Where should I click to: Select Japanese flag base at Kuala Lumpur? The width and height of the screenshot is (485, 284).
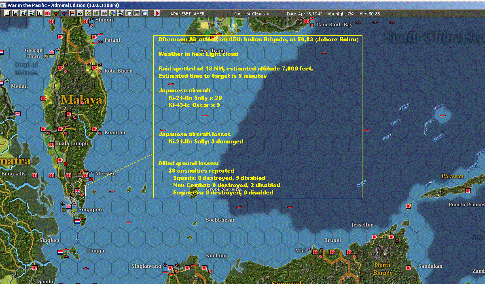(52, 145)
